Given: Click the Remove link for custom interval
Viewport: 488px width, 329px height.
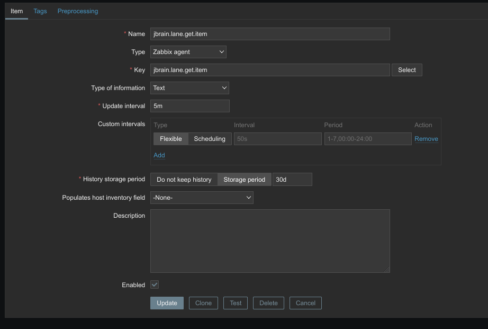Looking at the screenshot, I should pos(426,139).
